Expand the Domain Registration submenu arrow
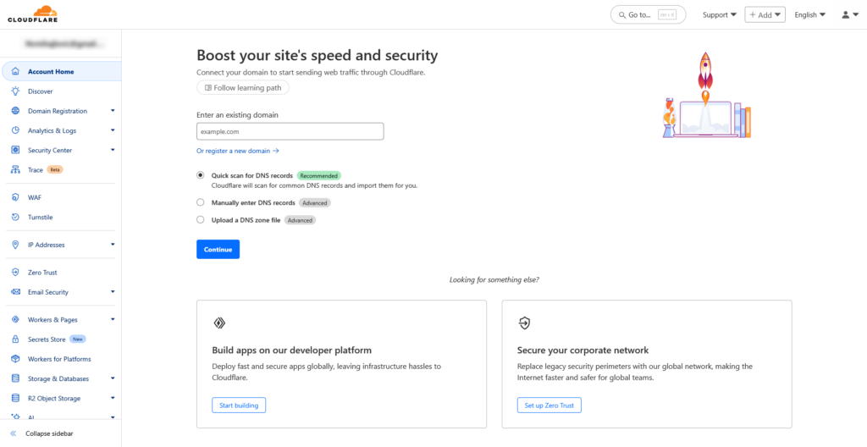Image resolution: width=867 pixels, height=447 pixels. [x=113, y=111]
